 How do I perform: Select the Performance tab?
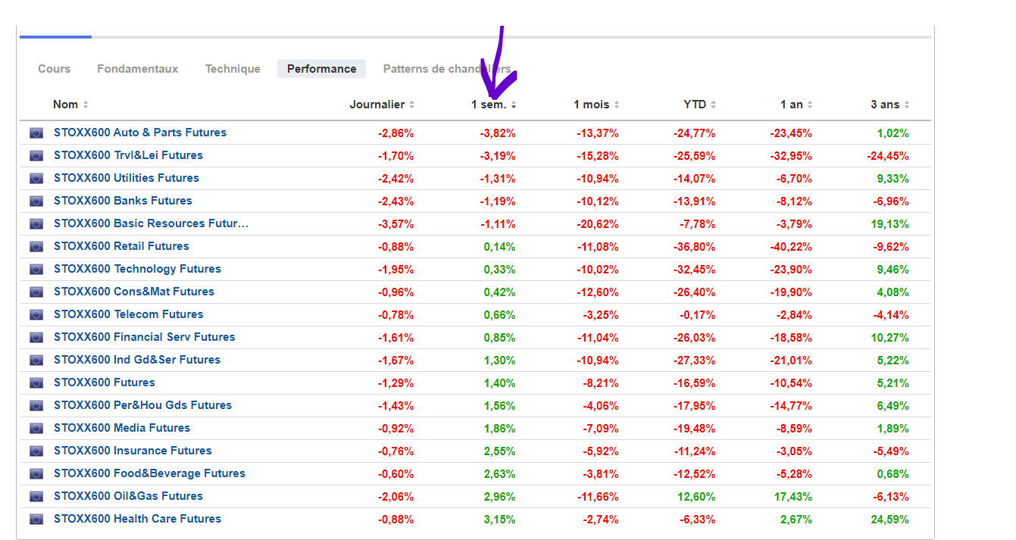[321, 69]
